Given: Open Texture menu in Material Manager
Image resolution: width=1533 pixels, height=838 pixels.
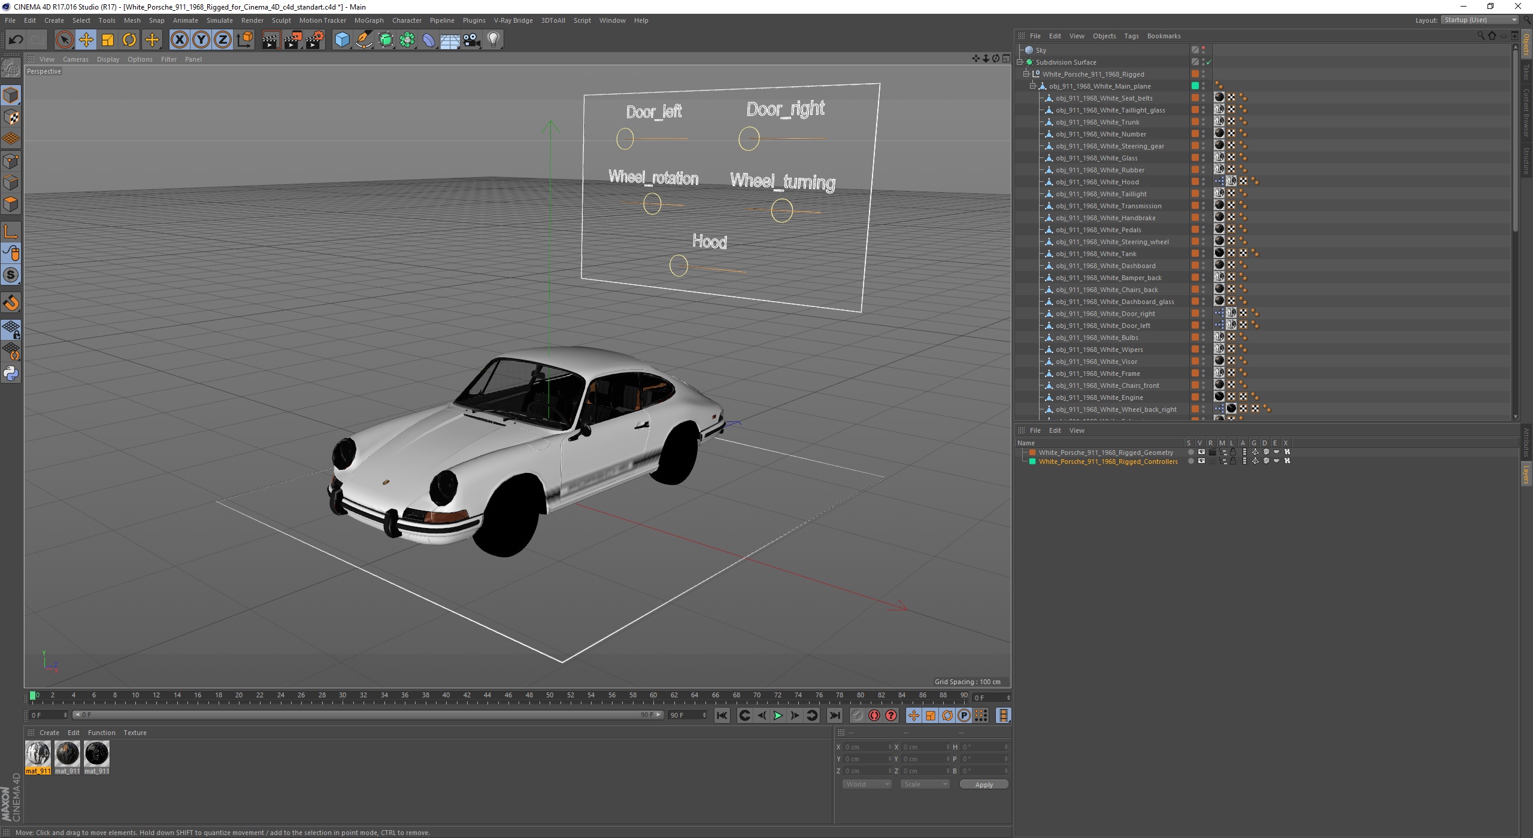Looking at the screenshot, I should click(x=135, y=733).
